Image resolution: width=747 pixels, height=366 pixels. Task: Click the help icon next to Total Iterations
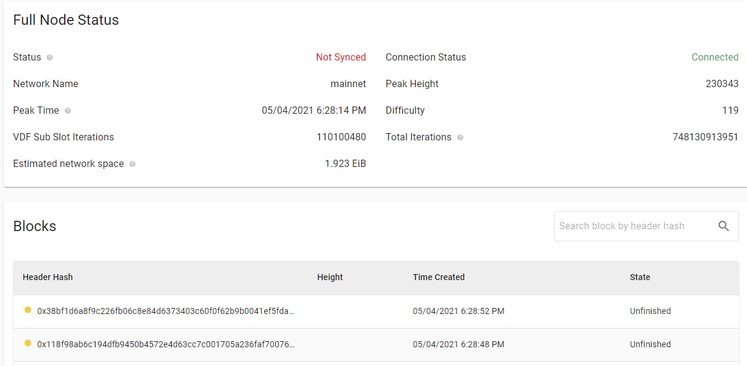(460, 137)
